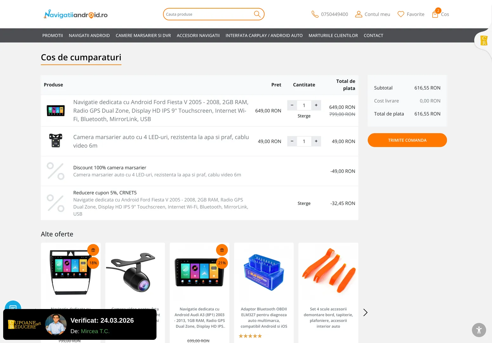Click the Contul meu user icon
The height and width of the screenshot is (343, 492).
coord(359,14)
